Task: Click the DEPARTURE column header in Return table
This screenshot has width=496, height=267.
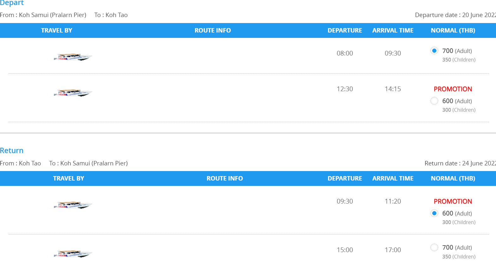Action: [x=345, y=178]
